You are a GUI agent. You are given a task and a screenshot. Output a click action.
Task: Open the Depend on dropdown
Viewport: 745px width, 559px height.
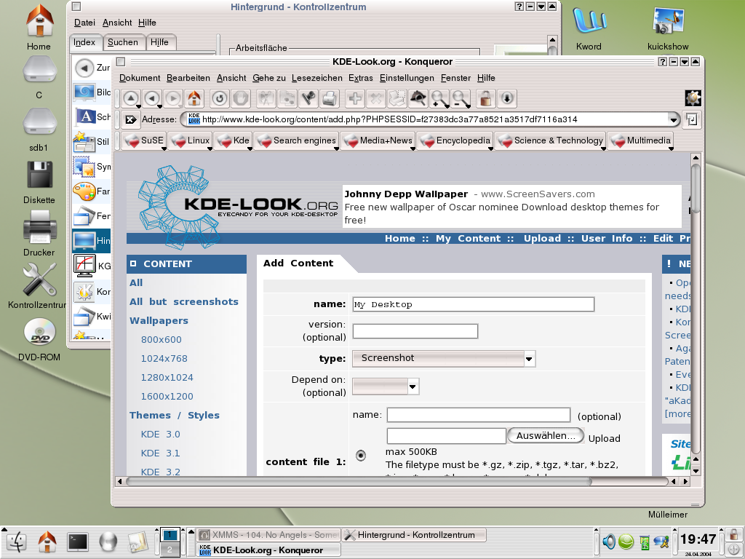pyautogui.click(x=386, y=386)
